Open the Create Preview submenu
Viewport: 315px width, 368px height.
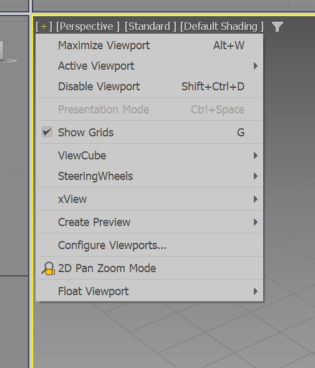point(150,222)
